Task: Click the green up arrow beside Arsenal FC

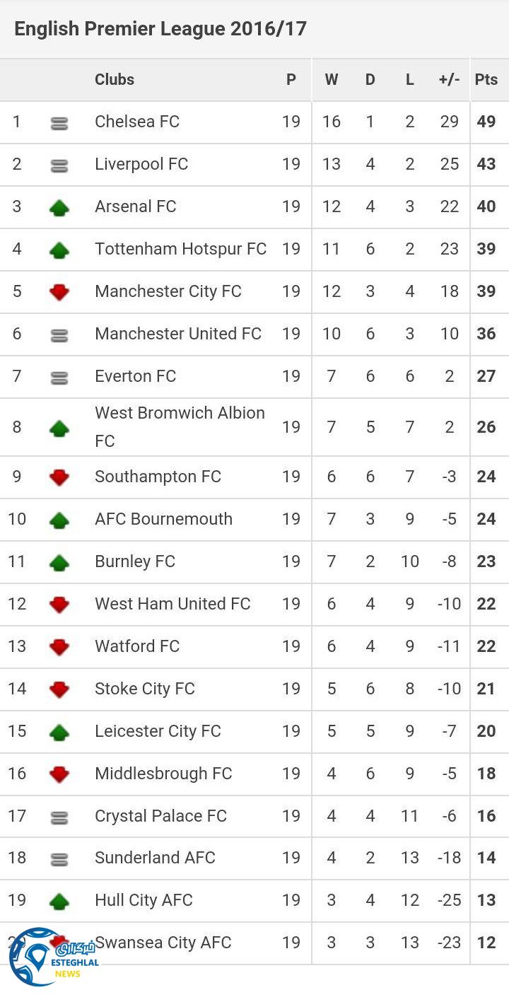Action: [59, 208]
